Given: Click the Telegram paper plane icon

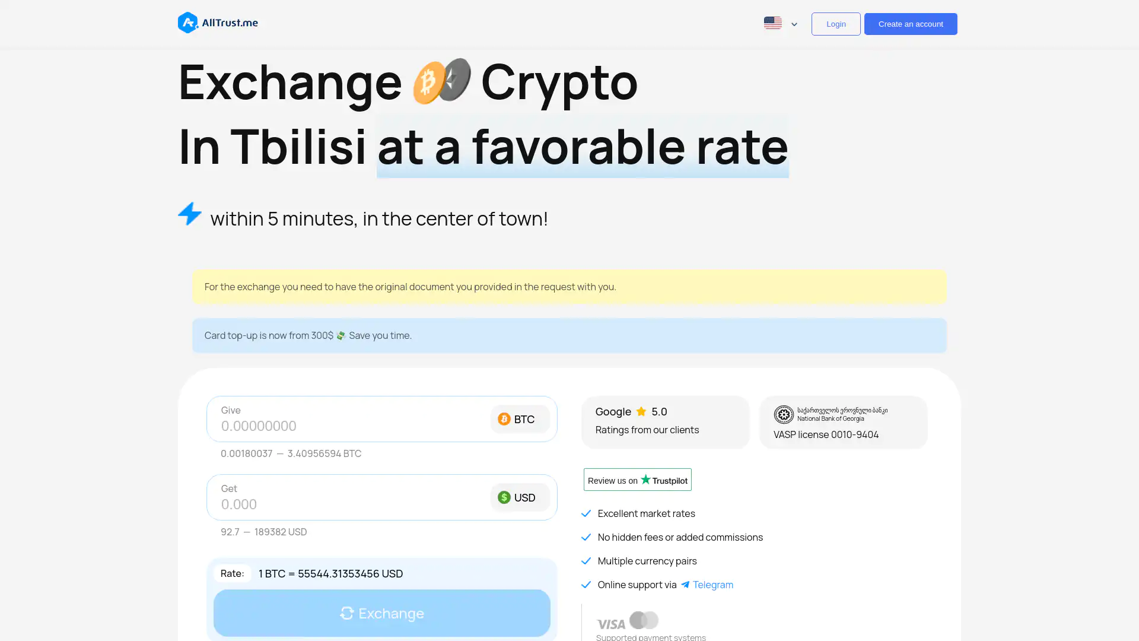Looking at the screenshot, I should [685, 585].
